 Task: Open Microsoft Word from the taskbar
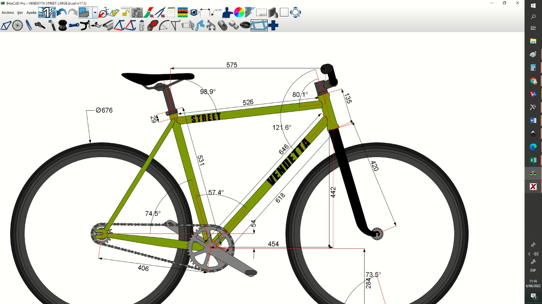[x=533, y=120]
